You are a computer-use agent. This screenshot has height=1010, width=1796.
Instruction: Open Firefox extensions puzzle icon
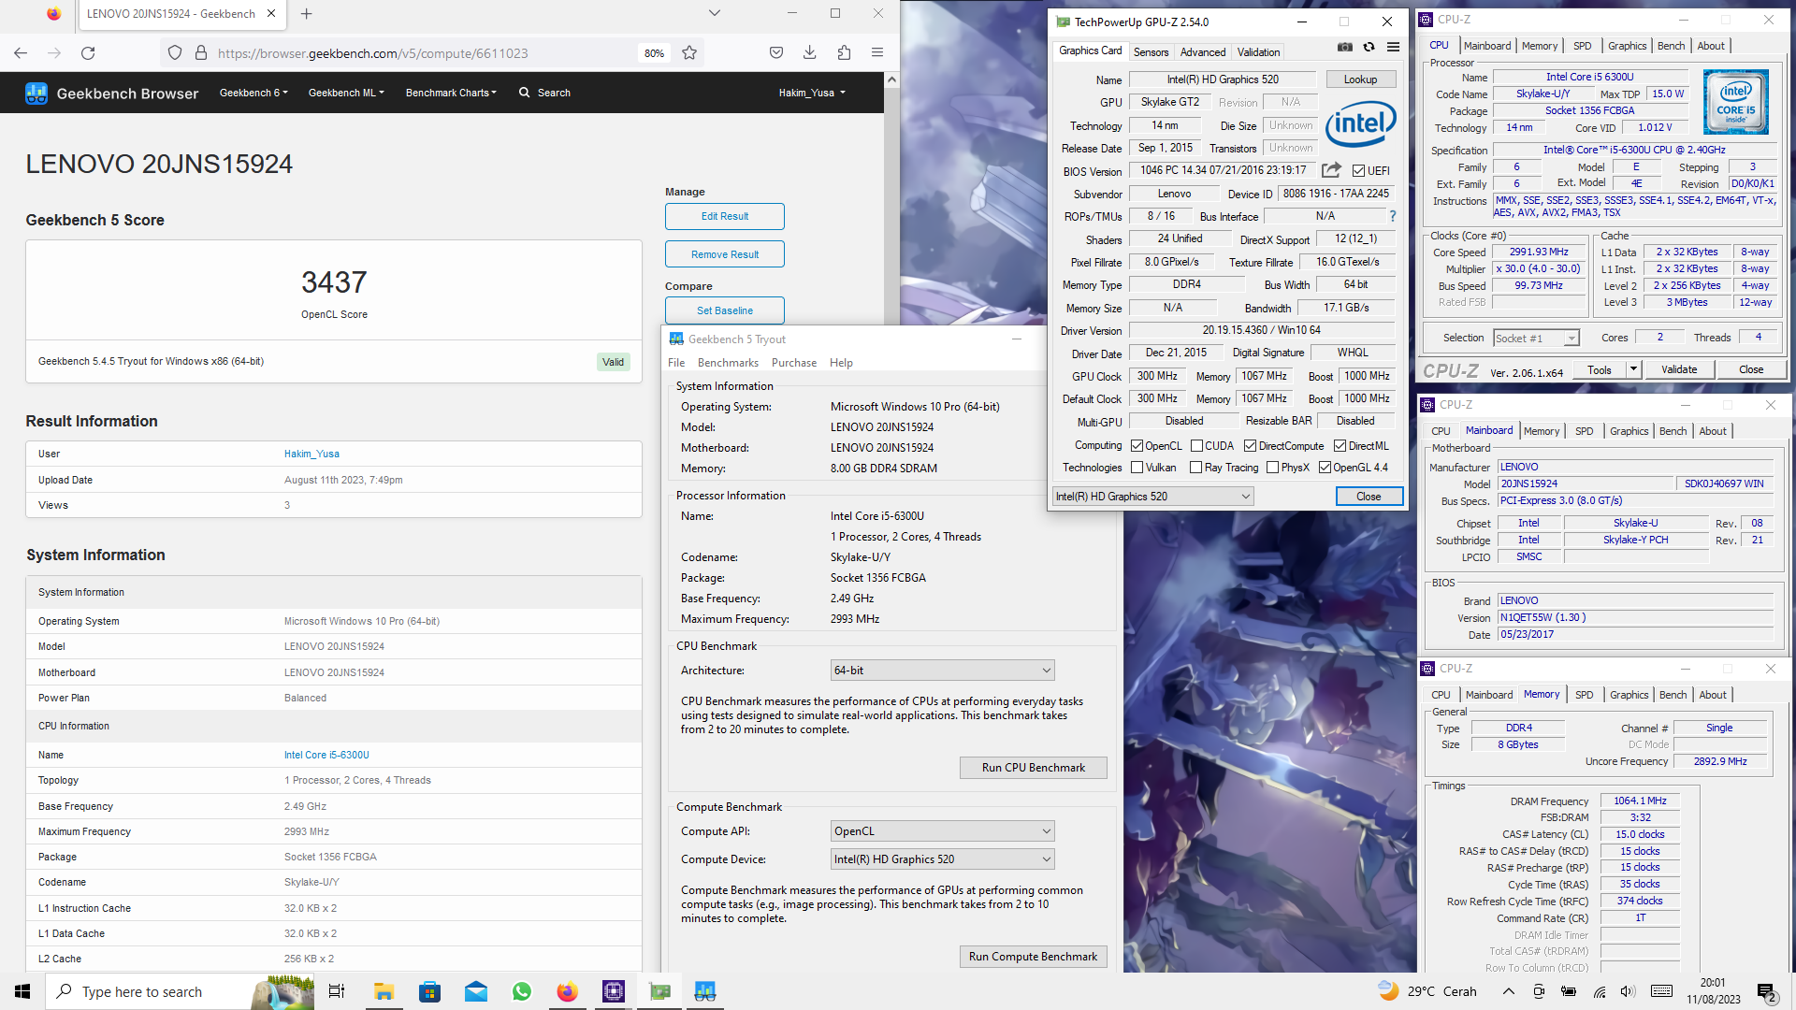coord(844,53)
